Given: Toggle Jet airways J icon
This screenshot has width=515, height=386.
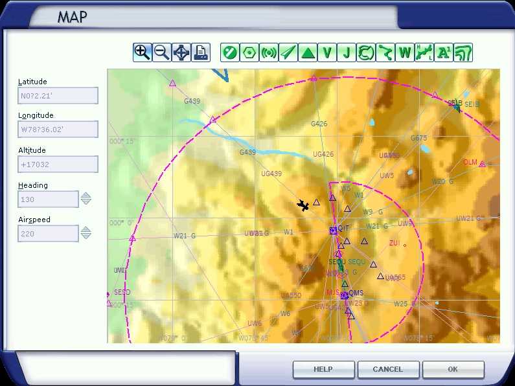Looking at the screenshot, I should pyautogui.click(x=347, y=52).
